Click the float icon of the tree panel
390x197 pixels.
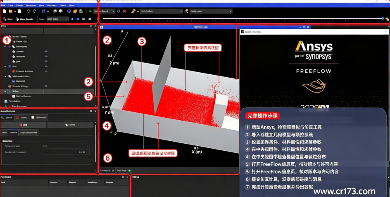91,26
